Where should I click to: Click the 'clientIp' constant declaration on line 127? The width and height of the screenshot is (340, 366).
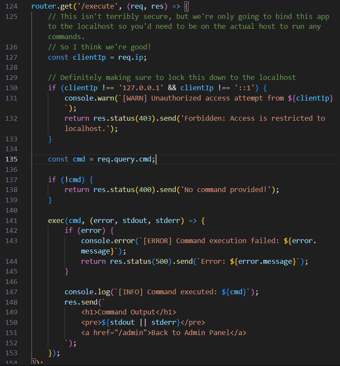87,57
